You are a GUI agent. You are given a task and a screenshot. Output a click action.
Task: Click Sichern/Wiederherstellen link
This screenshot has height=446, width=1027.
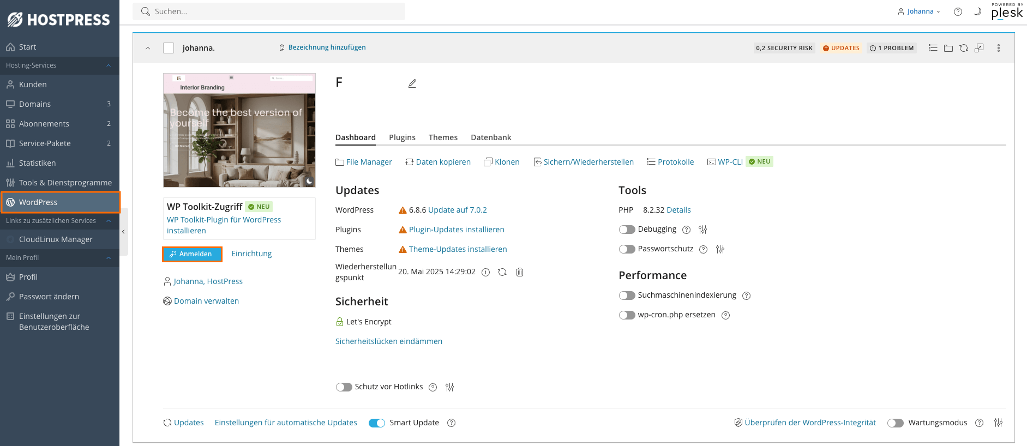584,162
